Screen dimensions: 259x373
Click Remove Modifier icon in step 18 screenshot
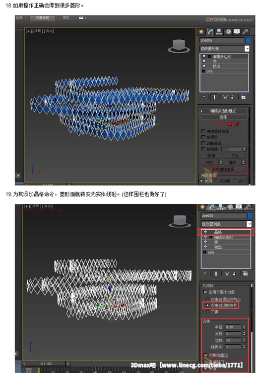point(232,97)
